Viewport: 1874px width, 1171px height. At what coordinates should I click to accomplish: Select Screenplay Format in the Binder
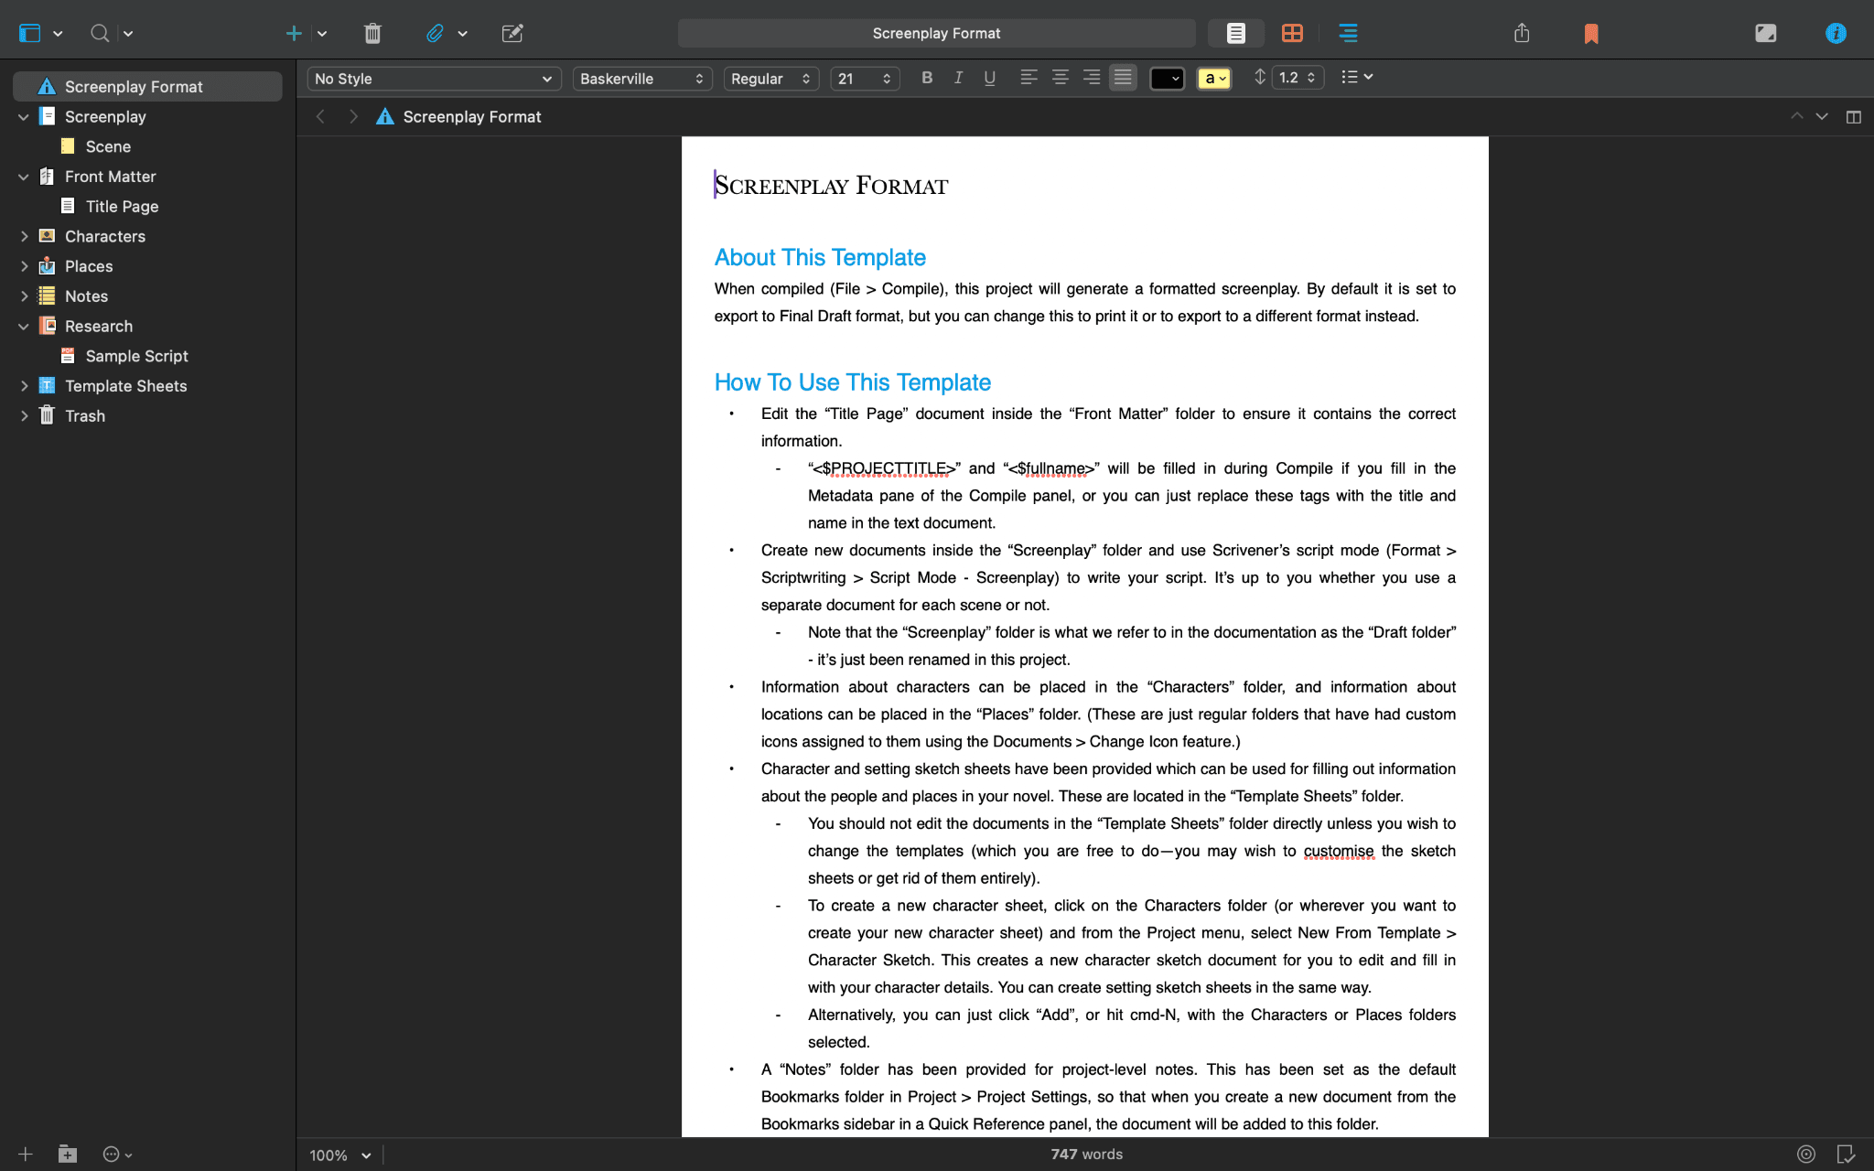point(133,86)
